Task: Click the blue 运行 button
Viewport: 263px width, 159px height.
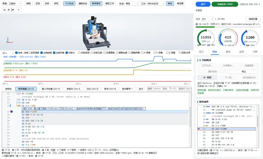Action: click(x=203, y=4)
